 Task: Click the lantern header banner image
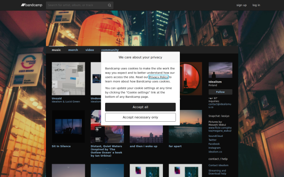[142, 28]
